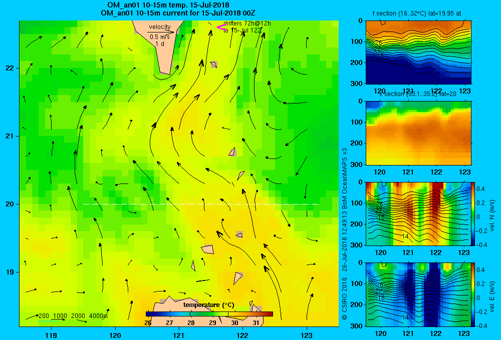Click the 'temperature (°C)' colorbar title
501x340 pixels.
(208, 305)
